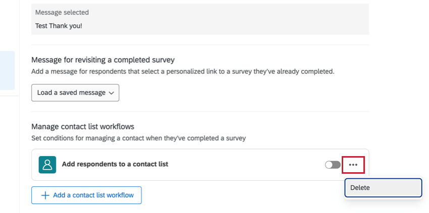The image size is (429, 213).
Task: Click the chevron arrow beside Load a saved message
Action: tap(112, 93)
